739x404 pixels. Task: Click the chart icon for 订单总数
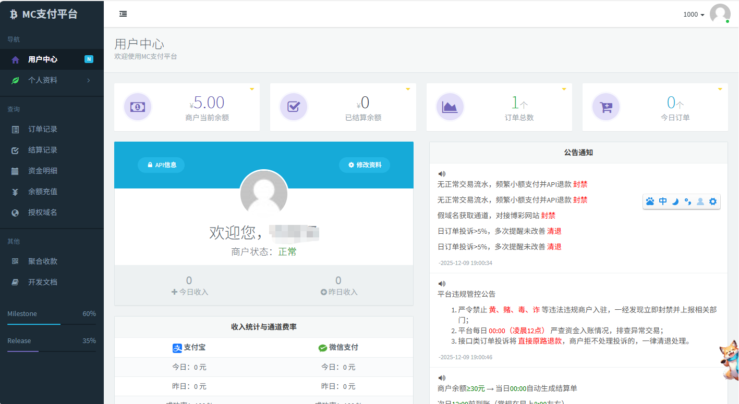pyautogui.click(x=450, y=107)
